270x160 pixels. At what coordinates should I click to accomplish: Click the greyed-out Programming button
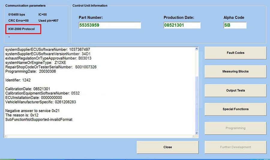point(235,128)
